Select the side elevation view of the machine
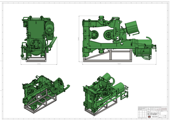171x120 pixels. coord(119,39)
